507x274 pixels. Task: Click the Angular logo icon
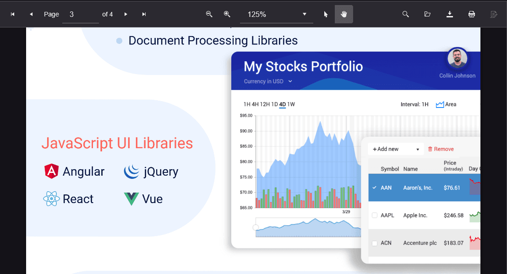pos(51,171)
